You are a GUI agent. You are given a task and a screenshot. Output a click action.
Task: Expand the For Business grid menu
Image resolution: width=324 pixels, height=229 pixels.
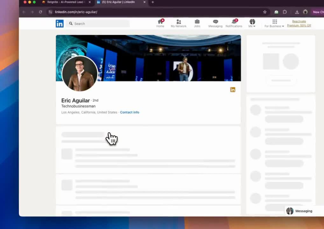pyautogui.click(x=274, y=23)
